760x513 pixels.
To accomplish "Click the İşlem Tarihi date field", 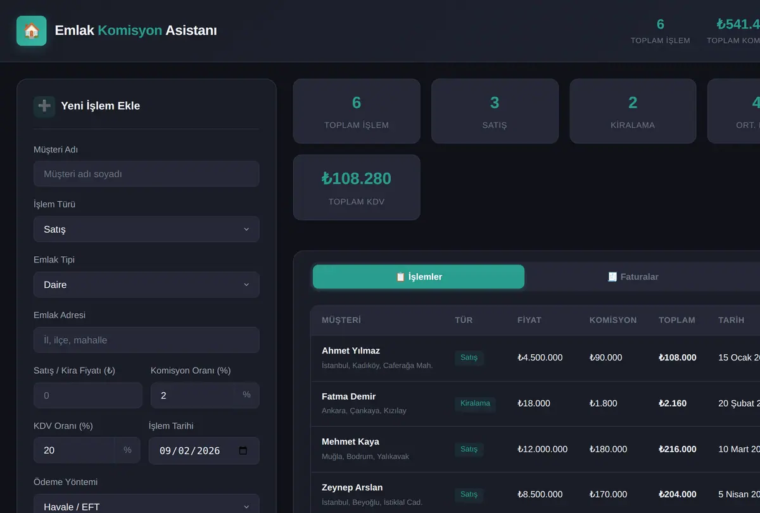I will click(x=204, y=451).
